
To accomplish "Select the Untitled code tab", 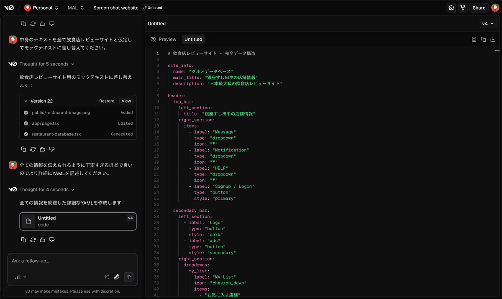I will click(x=193, y=39).
